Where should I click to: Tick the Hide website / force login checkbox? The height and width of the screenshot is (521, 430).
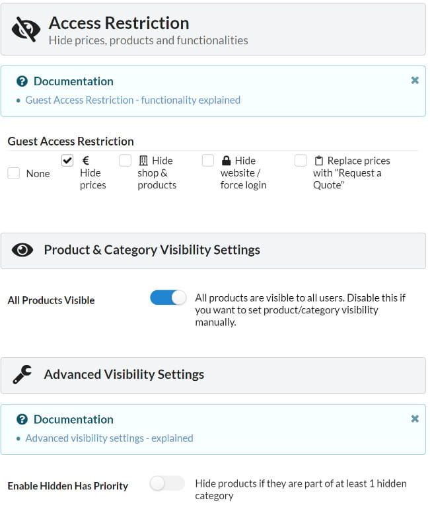(208, 160)
